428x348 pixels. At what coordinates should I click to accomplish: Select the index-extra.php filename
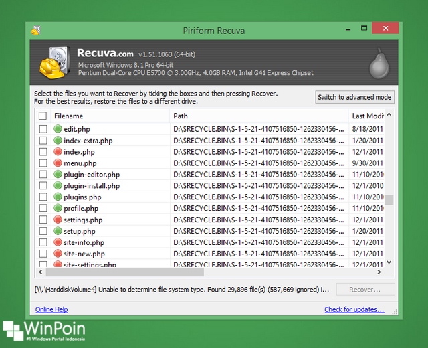88,141
